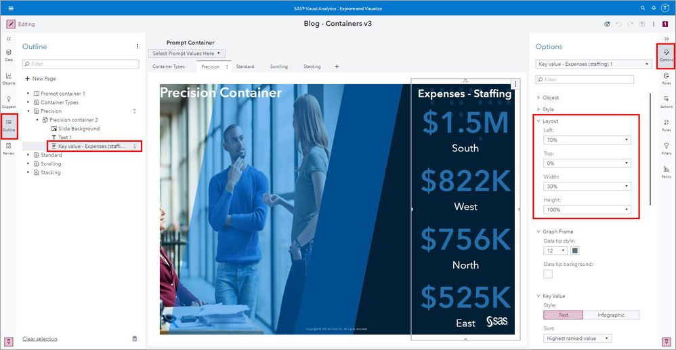Select Infographic key value style
The image size is (676, 350).
coord(611,315)
